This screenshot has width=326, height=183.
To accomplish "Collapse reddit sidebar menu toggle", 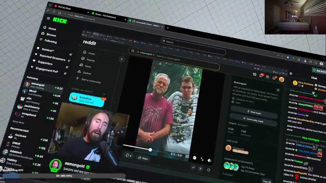I will coord(121,59).
